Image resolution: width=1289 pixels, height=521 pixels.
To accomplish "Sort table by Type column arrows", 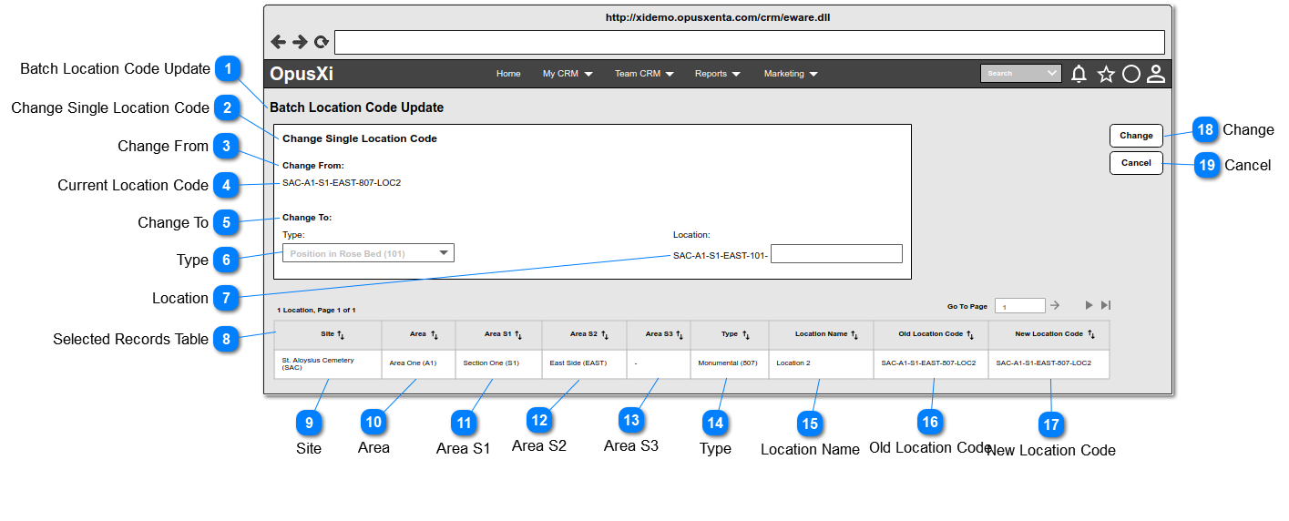I will click(746, 335).
